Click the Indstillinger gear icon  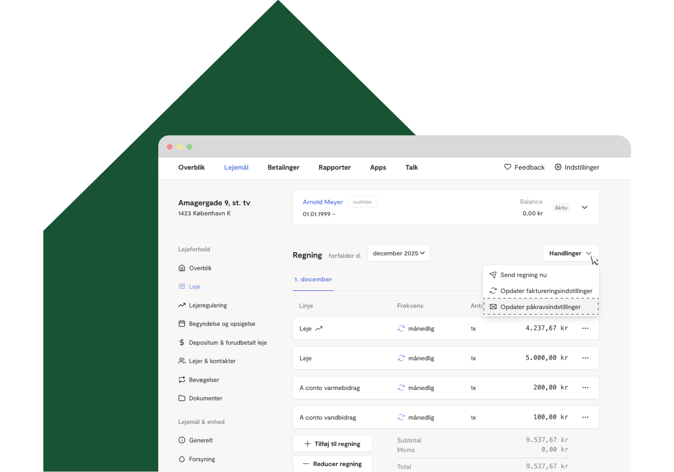tap(558, 167)
